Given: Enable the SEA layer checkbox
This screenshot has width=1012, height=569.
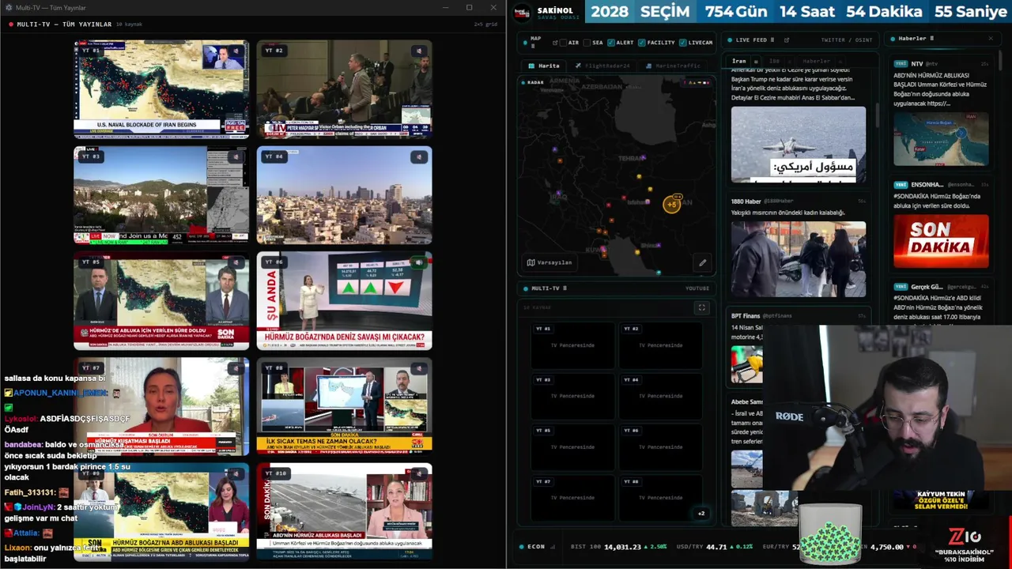Looking at the screenshot, I should (587, 43).
